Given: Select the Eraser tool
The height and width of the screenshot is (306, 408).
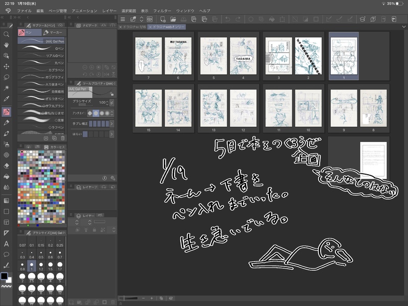Looking at the screenshot, I should click(x=6, y=166).
